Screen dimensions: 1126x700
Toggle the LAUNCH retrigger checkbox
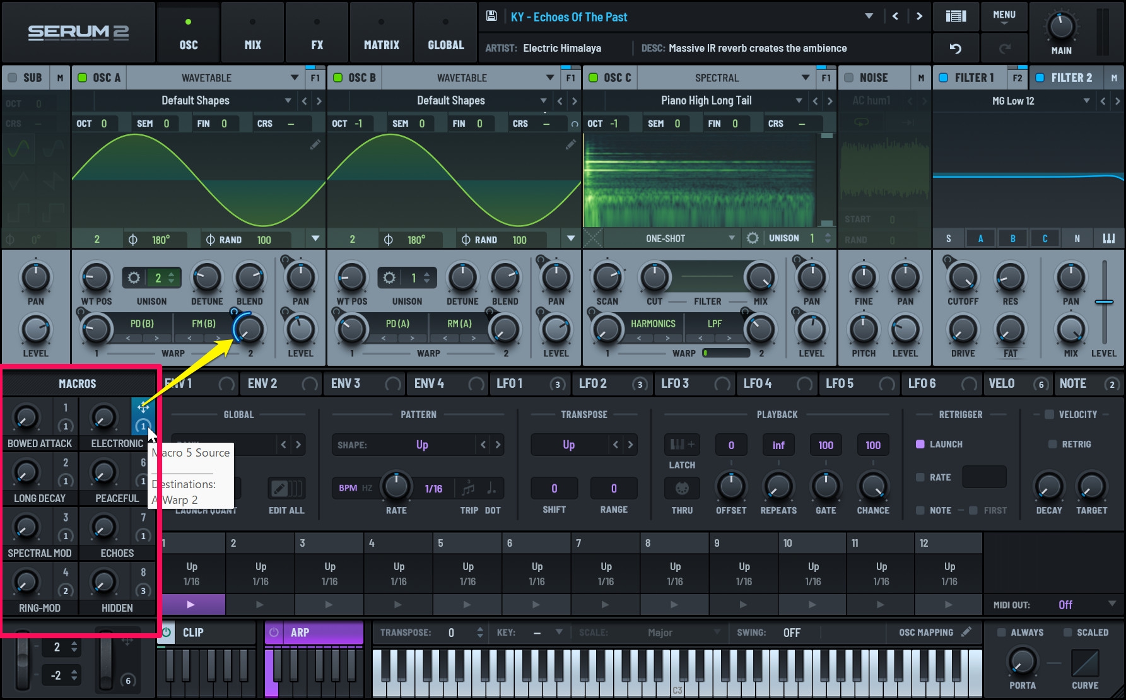pos(920,444)
